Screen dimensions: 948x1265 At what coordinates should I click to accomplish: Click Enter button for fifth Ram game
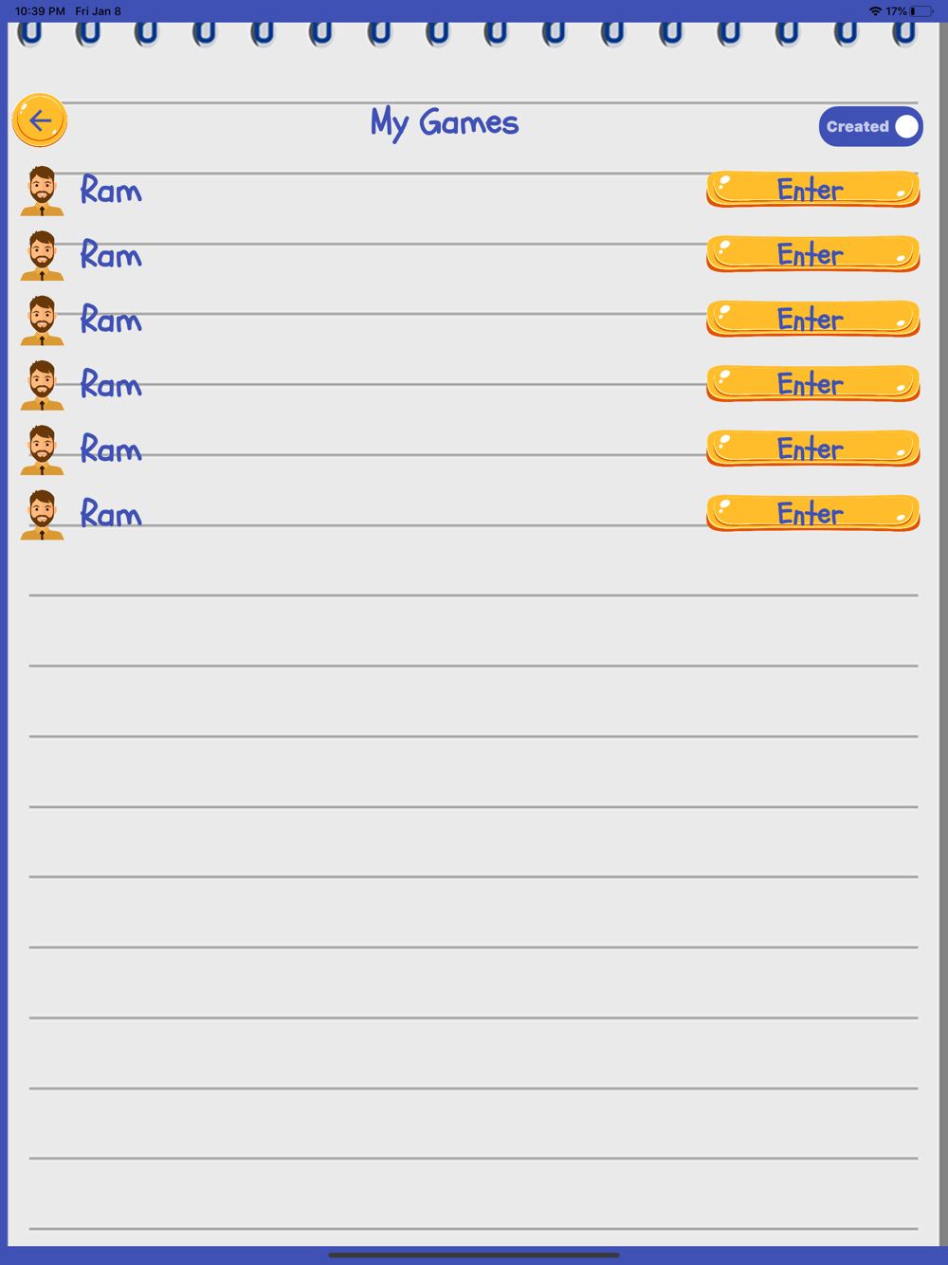[x=813, y=449]
